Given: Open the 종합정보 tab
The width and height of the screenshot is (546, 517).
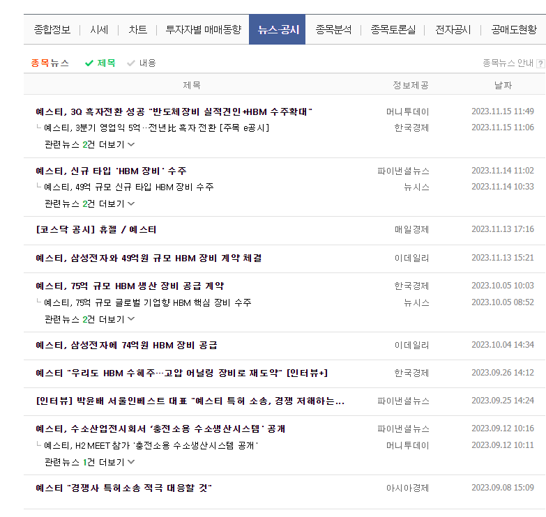Looking at the screenshot, I should (x=52, y=29).
